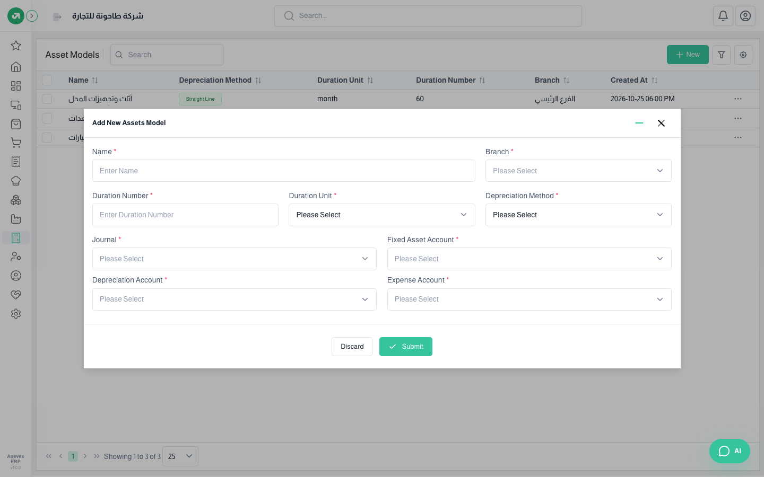Viewport: 764px width, 477px height.
Task: Open the AI chat assistant
Action: click(x=730, y=451)
